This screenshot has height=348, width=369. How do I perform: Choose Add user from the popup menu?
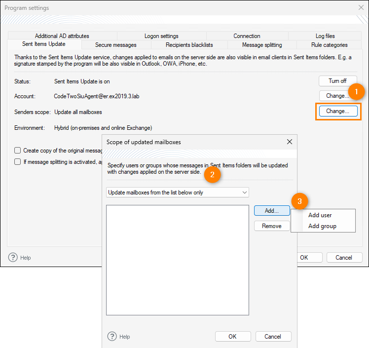(320, 215)
